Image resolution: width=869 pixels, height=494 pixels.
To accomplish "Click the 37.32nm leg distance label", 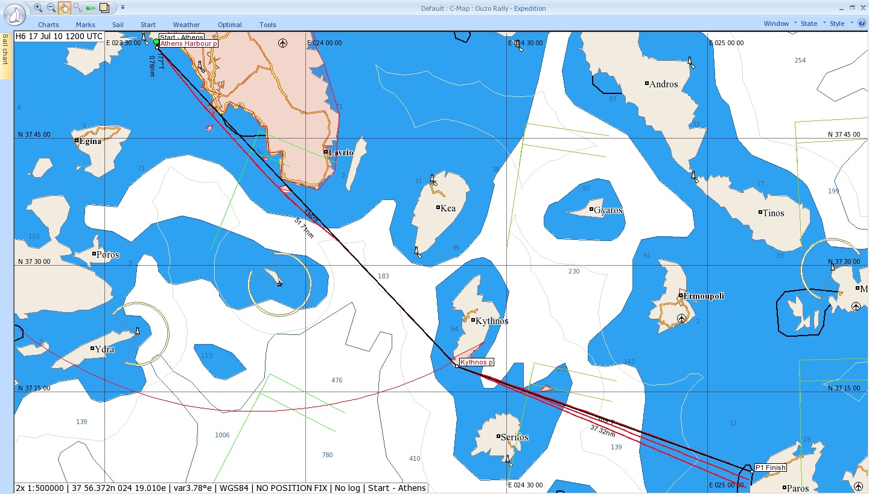I will [x=602, y=430].
